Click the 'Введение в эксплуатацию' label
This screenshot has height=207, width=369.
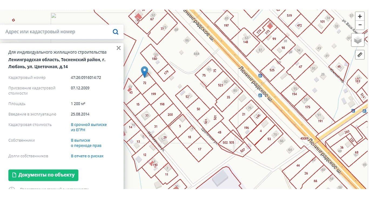tap(32, 114)
